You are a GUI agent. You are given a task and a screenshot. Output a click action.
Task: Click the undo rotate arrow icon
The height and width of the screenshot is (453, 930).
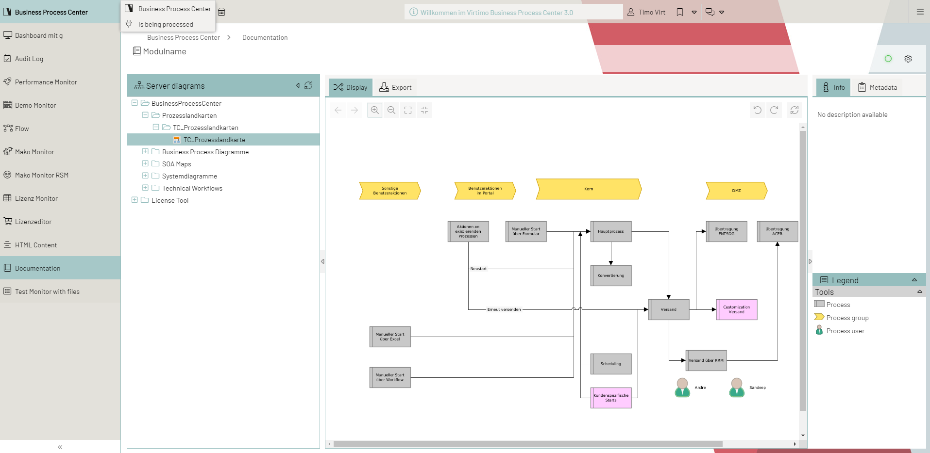pos(757,110)
